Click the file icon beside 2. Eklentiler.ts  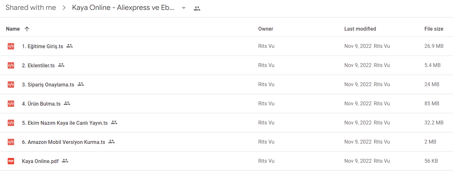coord(11,65)
